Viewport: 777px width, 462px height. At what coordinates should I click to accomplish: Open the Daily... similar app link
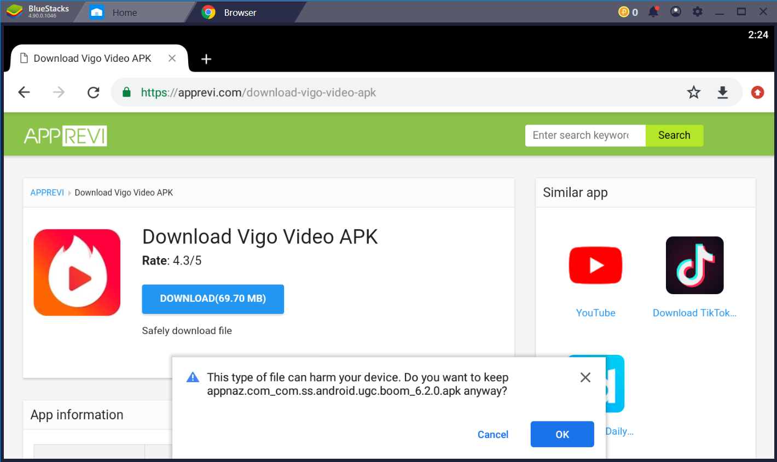[619, 431]
